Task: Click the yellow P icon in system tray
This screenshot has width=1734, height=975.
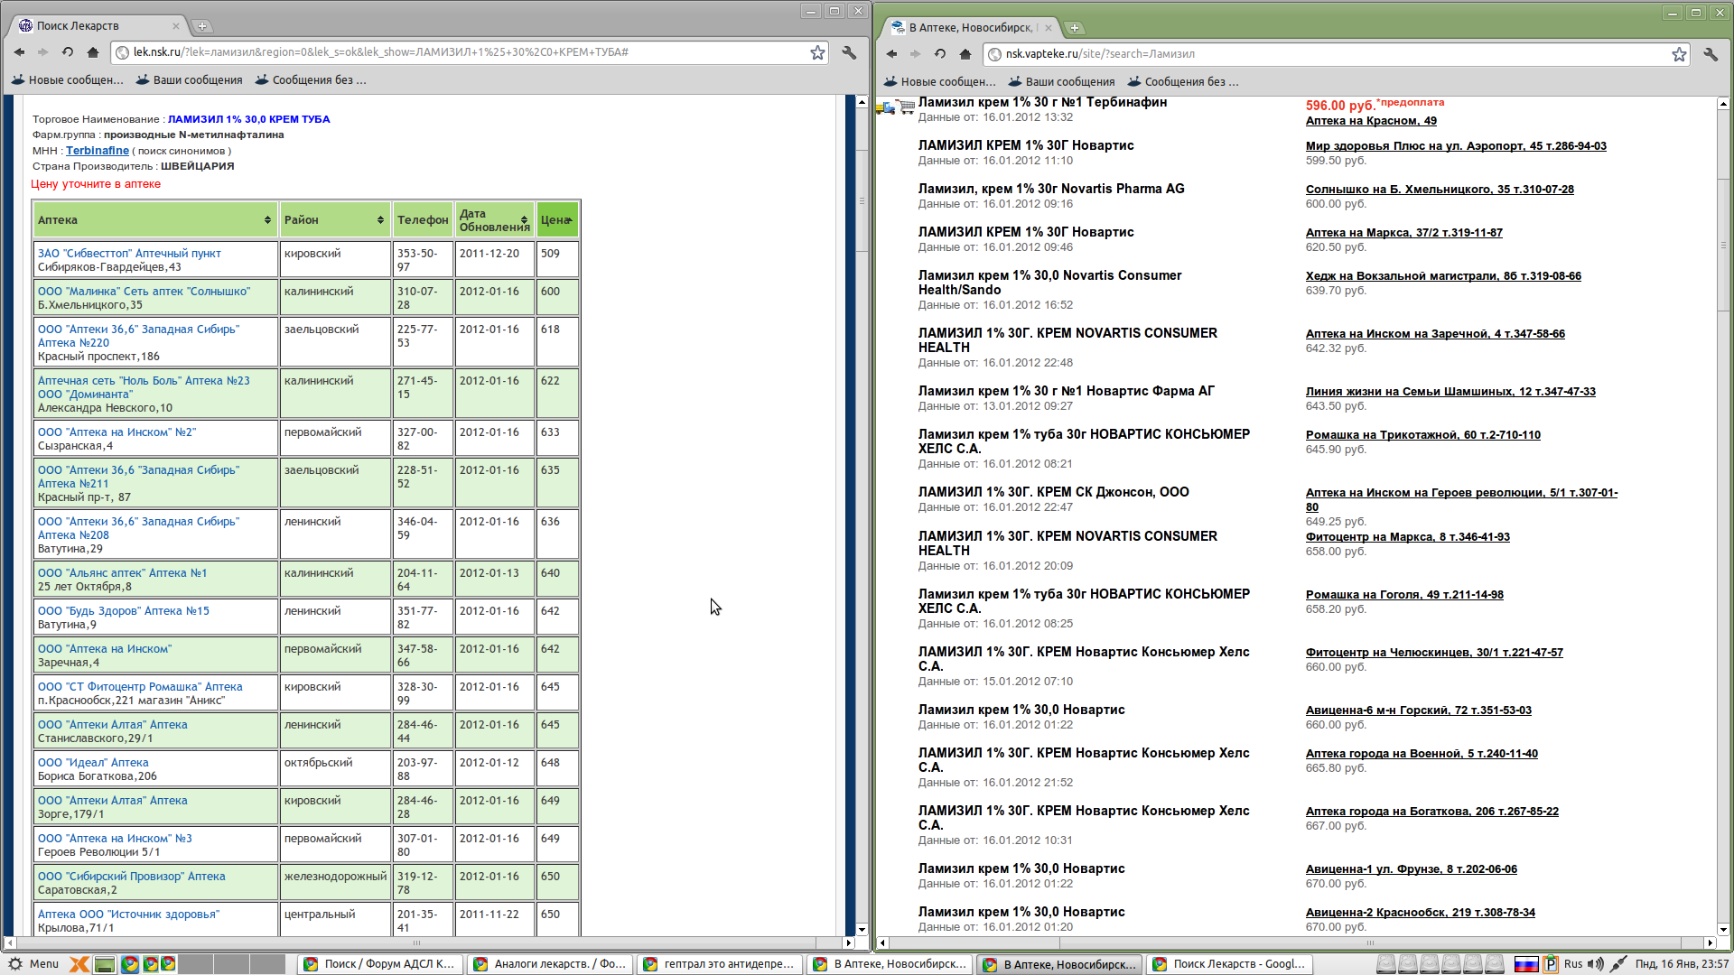Action: point(1551,964)
